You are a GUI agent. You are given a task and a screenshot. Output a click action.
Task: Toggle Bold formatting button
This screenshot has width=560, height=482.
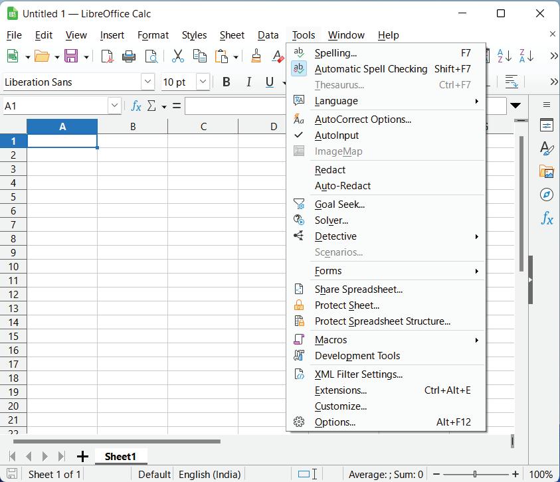(226, 82)
